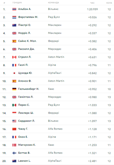Click the German flag beside Гюлькенберг Н.
114x165 pixels.
point(14,89)
